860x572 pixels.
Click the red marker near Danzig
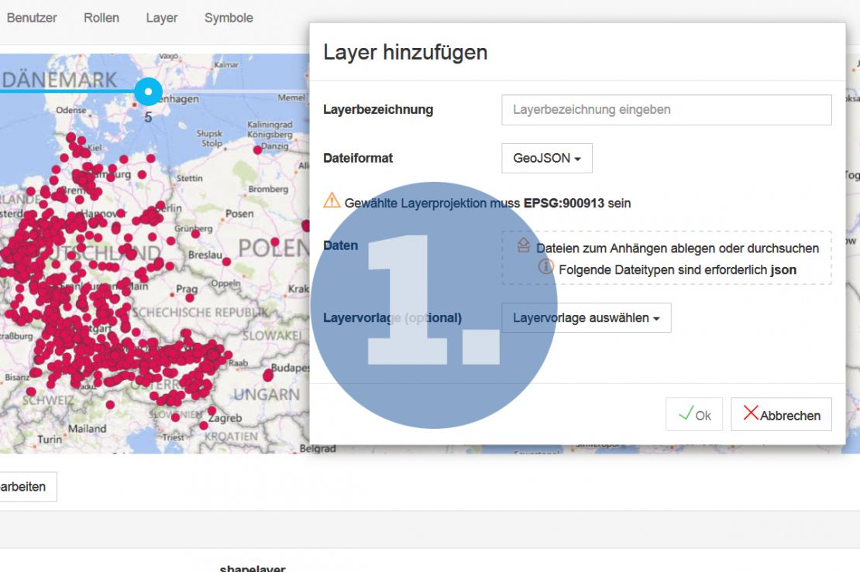[257, 149]
